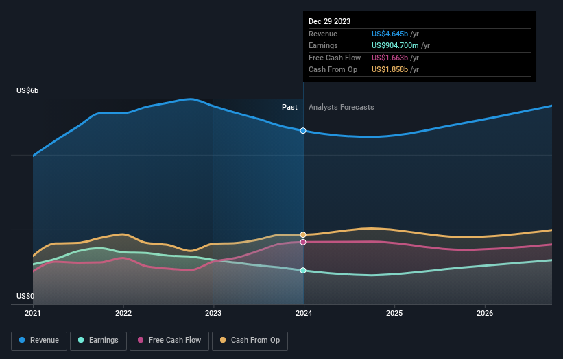The image size is (563, 359).
Task: Click the Earnings row label in tooltip
Action: (323, 45)
